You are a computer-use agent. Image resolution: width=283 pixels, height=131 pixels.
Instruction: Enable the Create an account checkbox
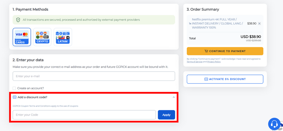point(14,88)
